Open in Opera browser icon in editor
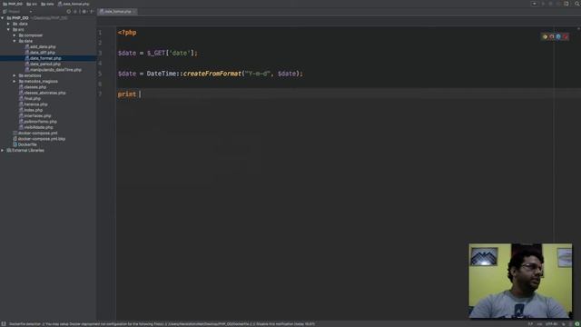 click(x=566, y=36)
